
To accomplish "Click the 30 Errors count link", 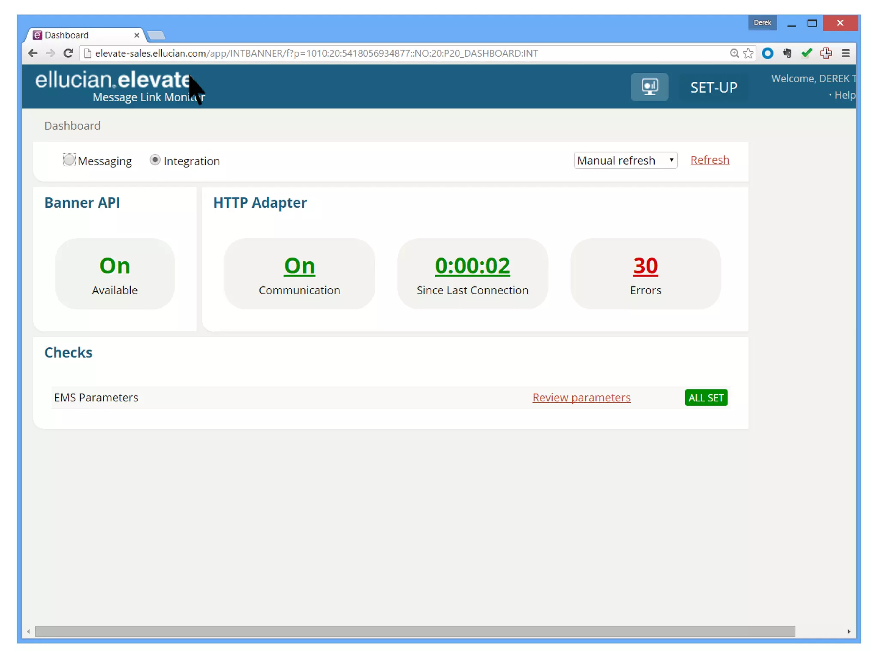I will click(x=645, y=266).
